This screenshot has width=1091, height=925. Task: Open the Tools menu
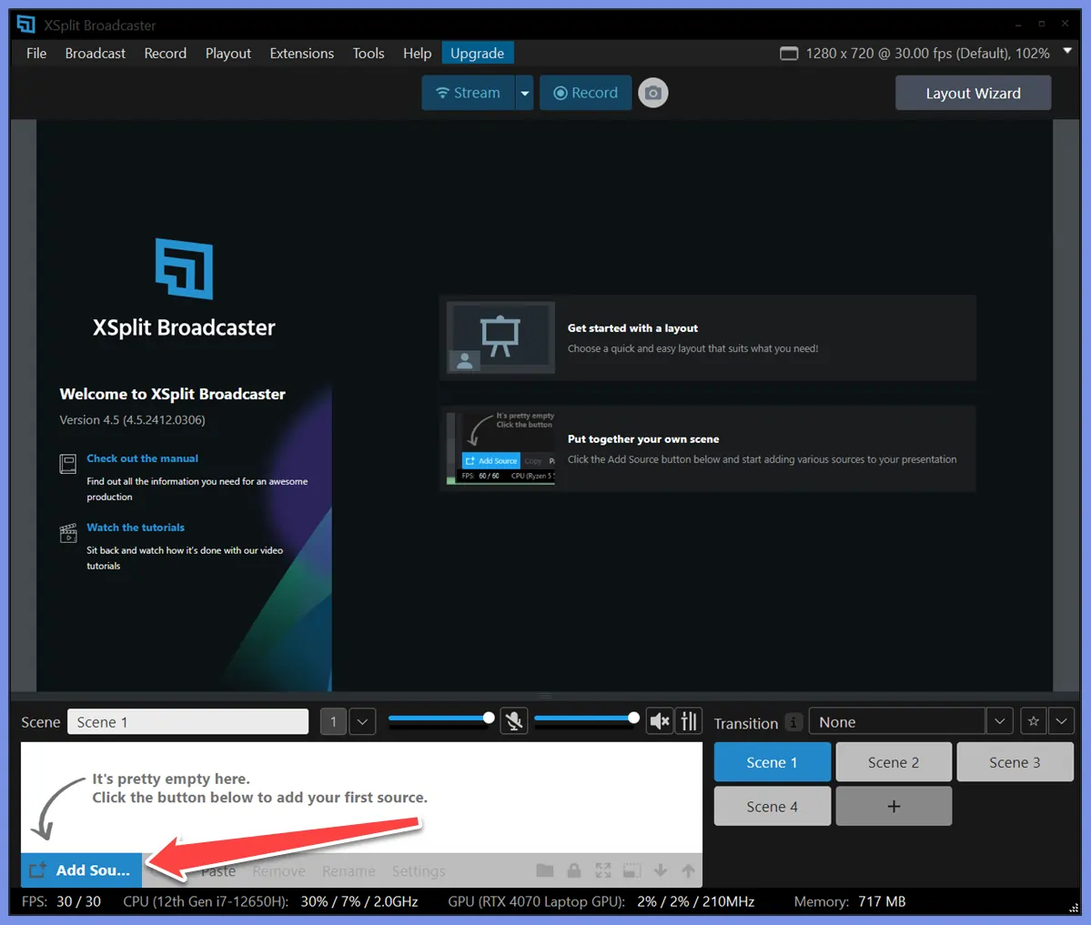368,53
